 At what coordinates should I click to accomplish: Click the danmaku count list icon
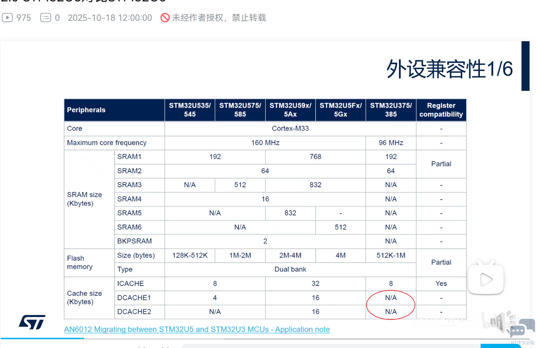click(x=46, y=18)
